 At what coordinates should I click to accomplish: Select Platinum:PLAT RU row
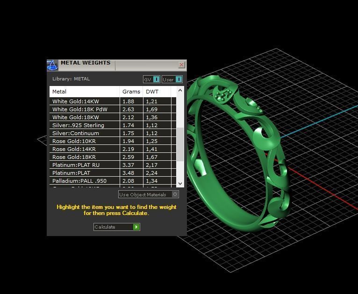113,165
